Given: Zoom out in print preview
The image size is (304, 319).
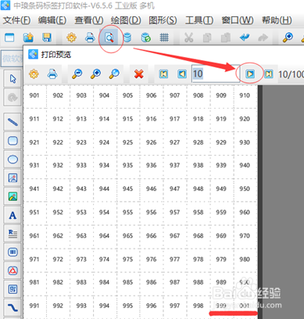Looking at the screenshot, I should point(77,74).
